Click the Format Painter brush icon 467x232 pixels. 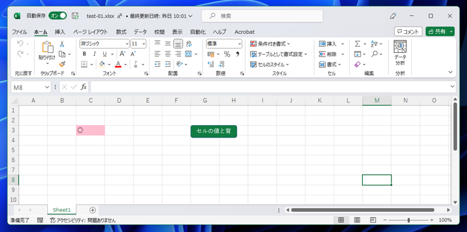[62, 64]
